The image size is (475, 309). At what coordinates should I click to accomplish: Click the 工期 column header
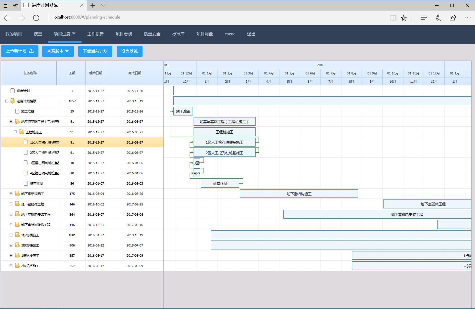(x=72, y=73)
